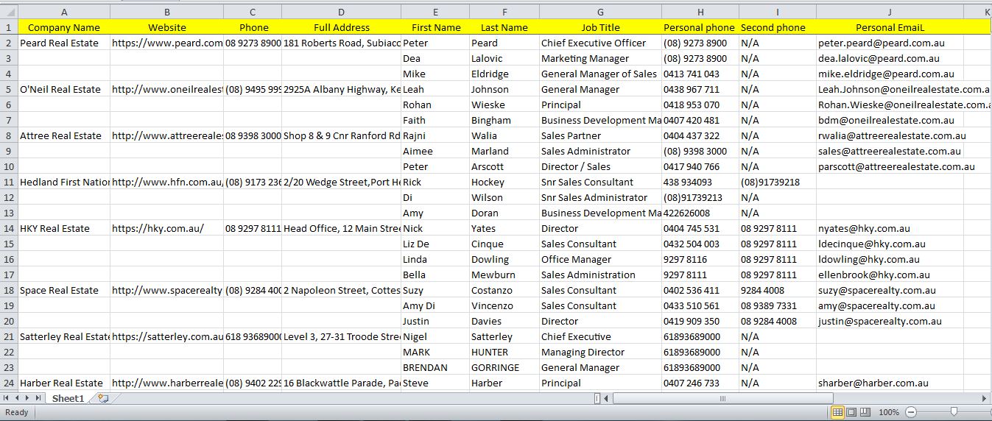Click the Insert Worksheet icon

103,398
